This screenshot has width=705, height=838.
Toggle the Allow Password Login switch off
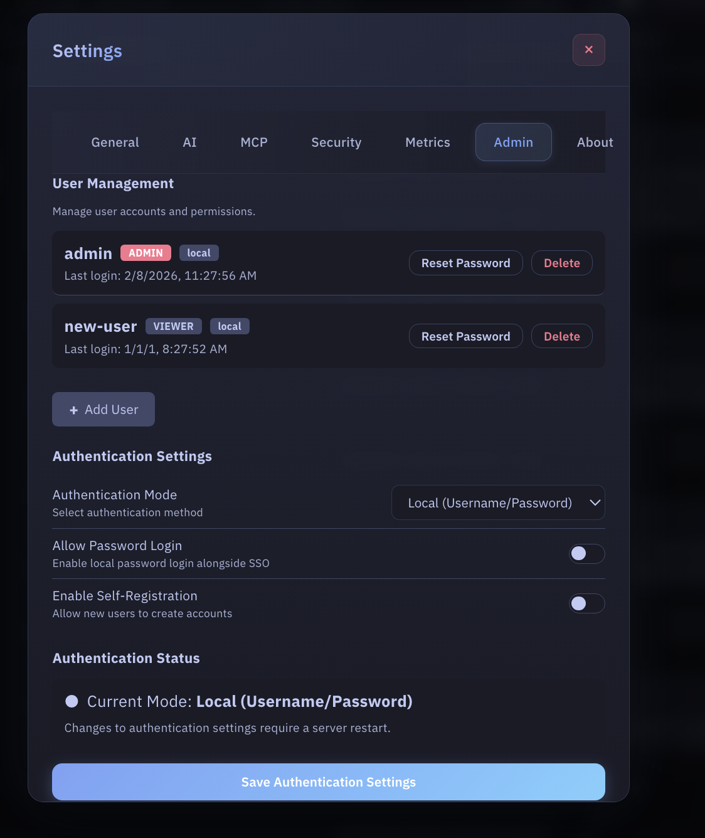(586, 554)
